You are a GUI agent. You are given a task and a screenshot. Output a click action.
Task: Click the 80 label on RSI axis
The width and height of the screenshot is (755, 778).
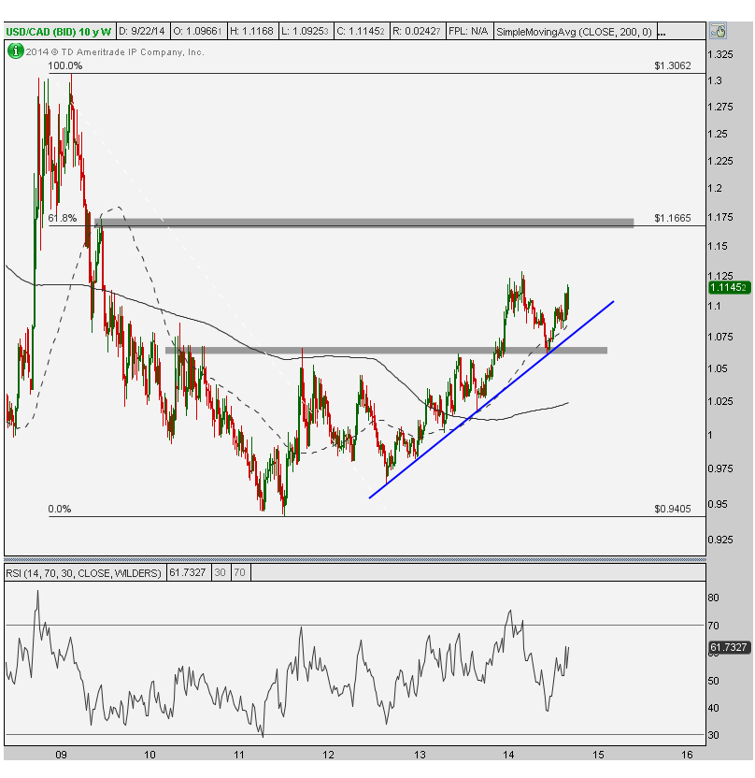(713, 598)
